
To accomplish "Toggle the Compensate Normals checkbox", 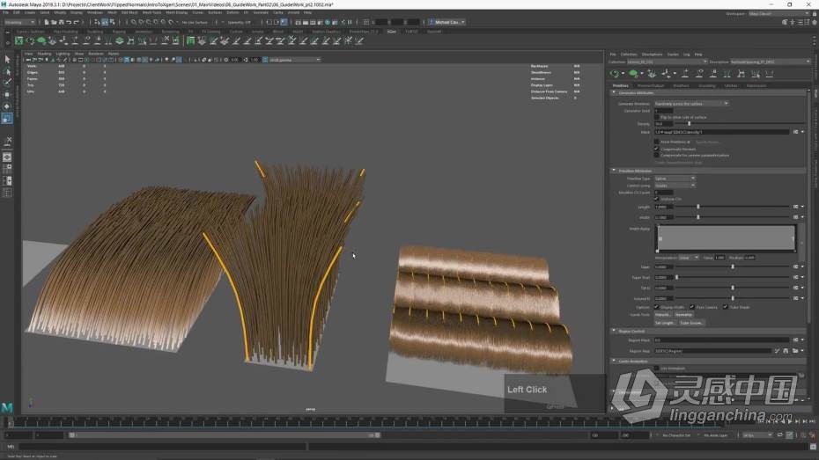I will (657, 148).
